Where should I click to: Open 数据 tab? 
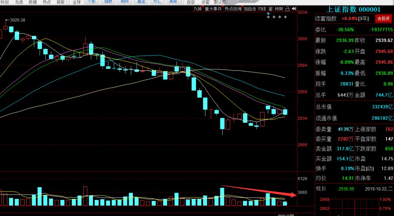tap(33, 2)
